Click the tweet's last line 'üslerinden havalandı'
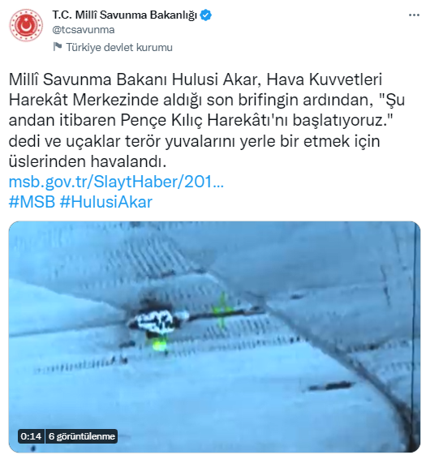This screenshot has height=459, width=426. point(88,161)
